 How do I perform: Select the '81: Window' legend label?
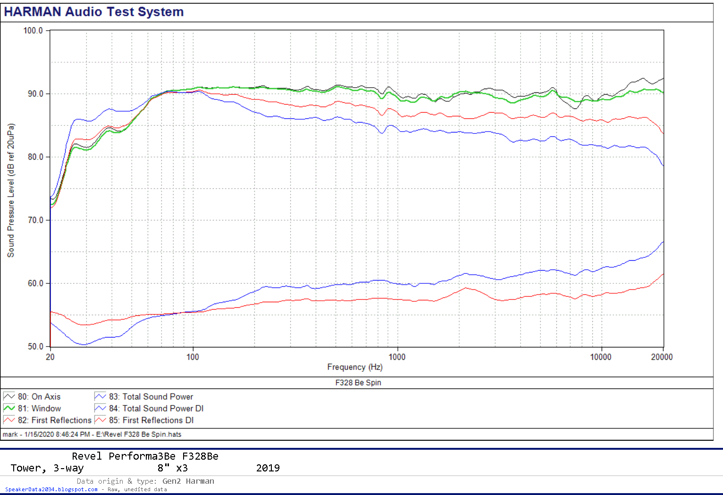pos(40,408)
